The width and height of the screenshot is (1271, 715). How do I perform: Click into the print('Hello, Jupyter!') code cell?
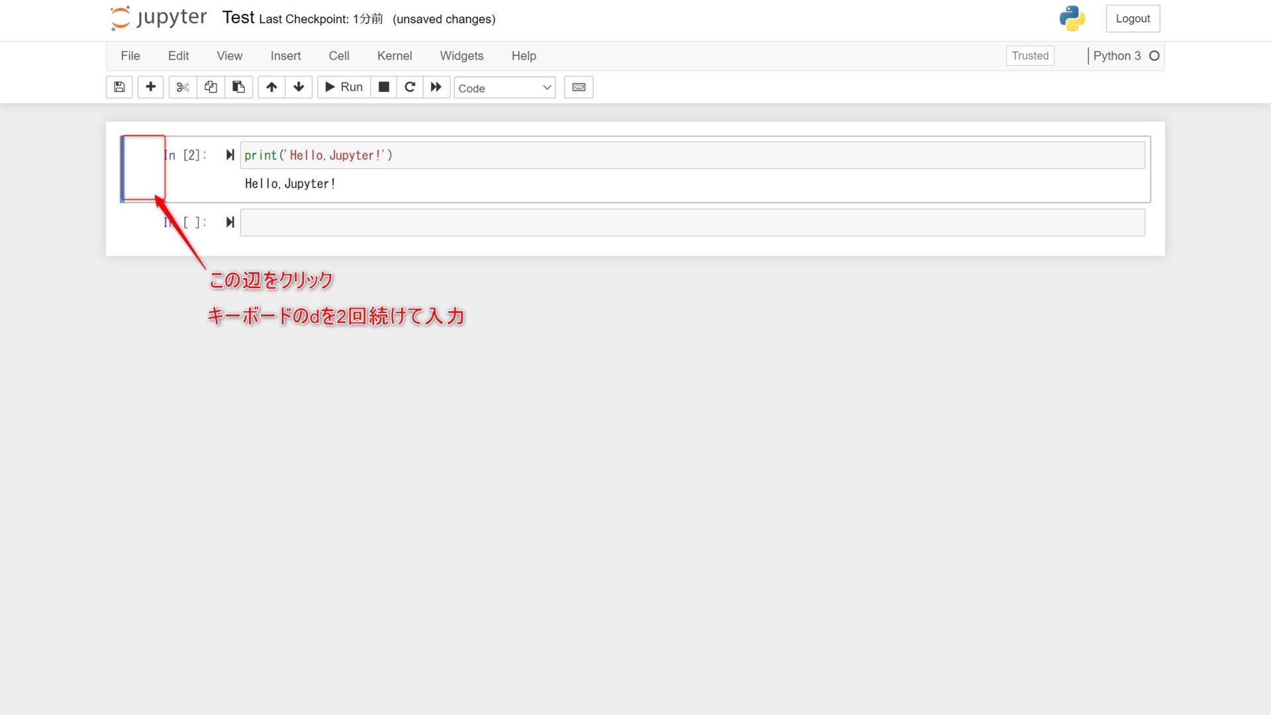(x=692, y=155)
